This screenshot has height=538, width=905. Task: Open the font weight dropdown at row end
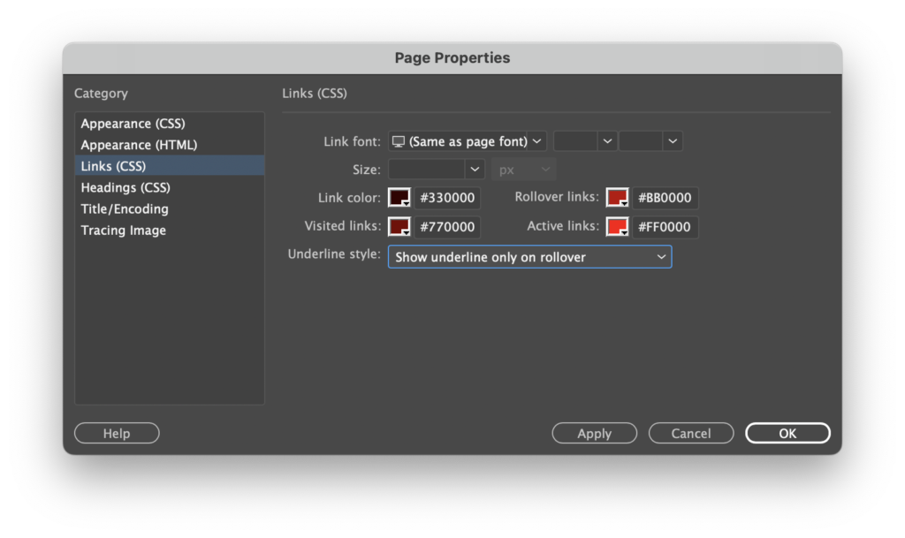(x=650, y=141)
